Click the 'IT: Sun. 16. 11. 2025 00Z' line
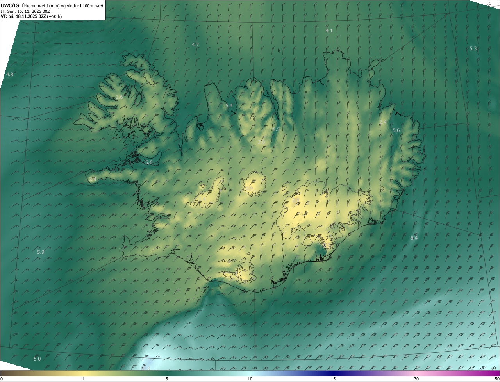Viewport: 500px width, 382px height. coord(25,11)
